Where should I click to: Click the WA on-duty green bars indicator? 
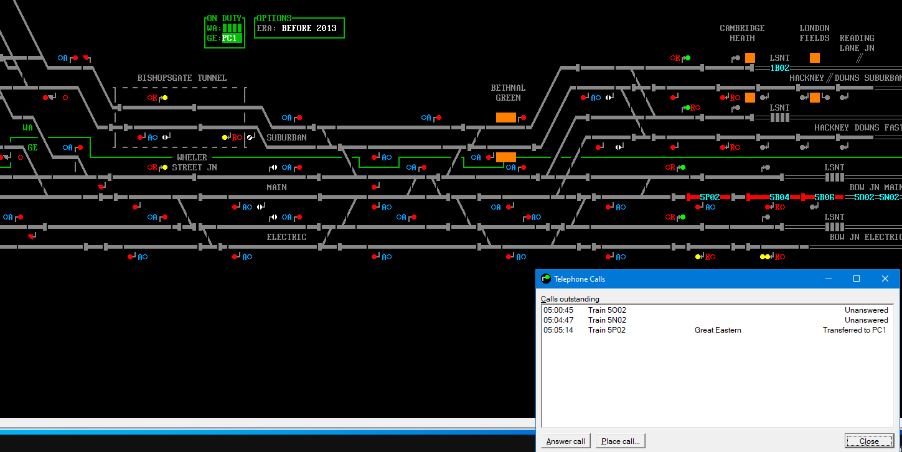pyautogui.click(x=232, y=28)
